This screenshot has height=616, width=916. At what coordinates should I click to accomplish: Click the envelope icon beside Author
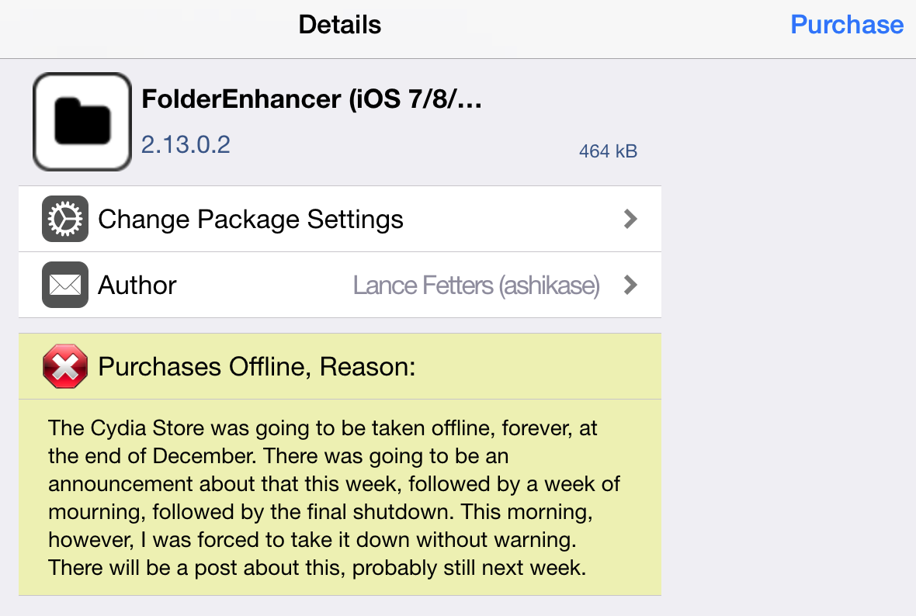(x=65, y=286)
